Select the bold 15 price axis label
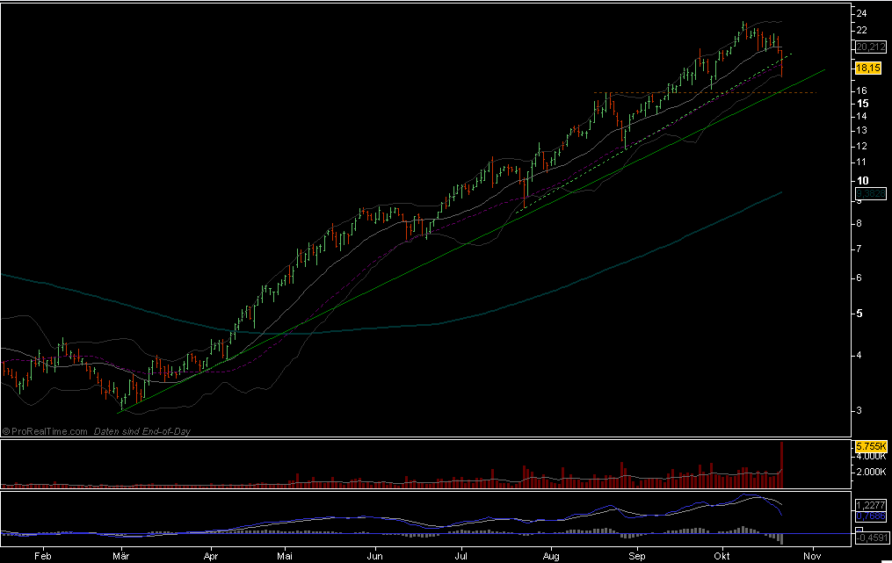The height and width of the screenshot is (563, 892). point(862,103)
